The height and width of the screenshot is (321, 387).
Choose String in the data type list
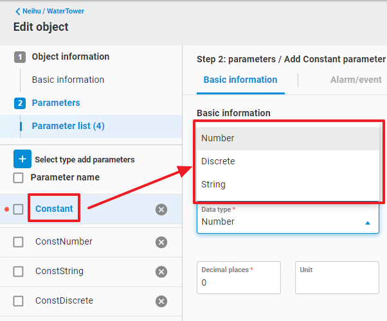pos(213,184)
